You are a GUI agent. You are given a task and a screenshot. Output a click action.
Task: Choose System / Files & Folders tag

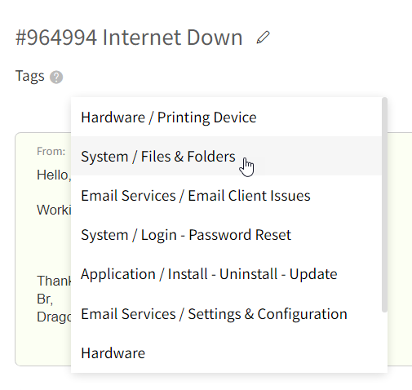click(x=226, y=156)
